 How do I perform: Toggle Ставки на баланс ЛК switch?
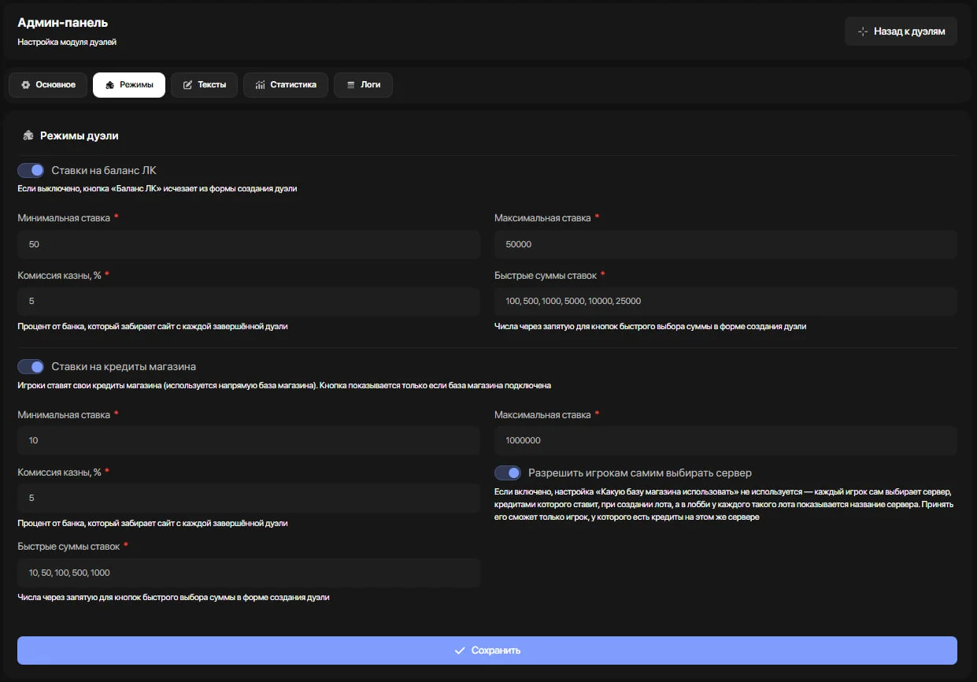click(31, 170)
